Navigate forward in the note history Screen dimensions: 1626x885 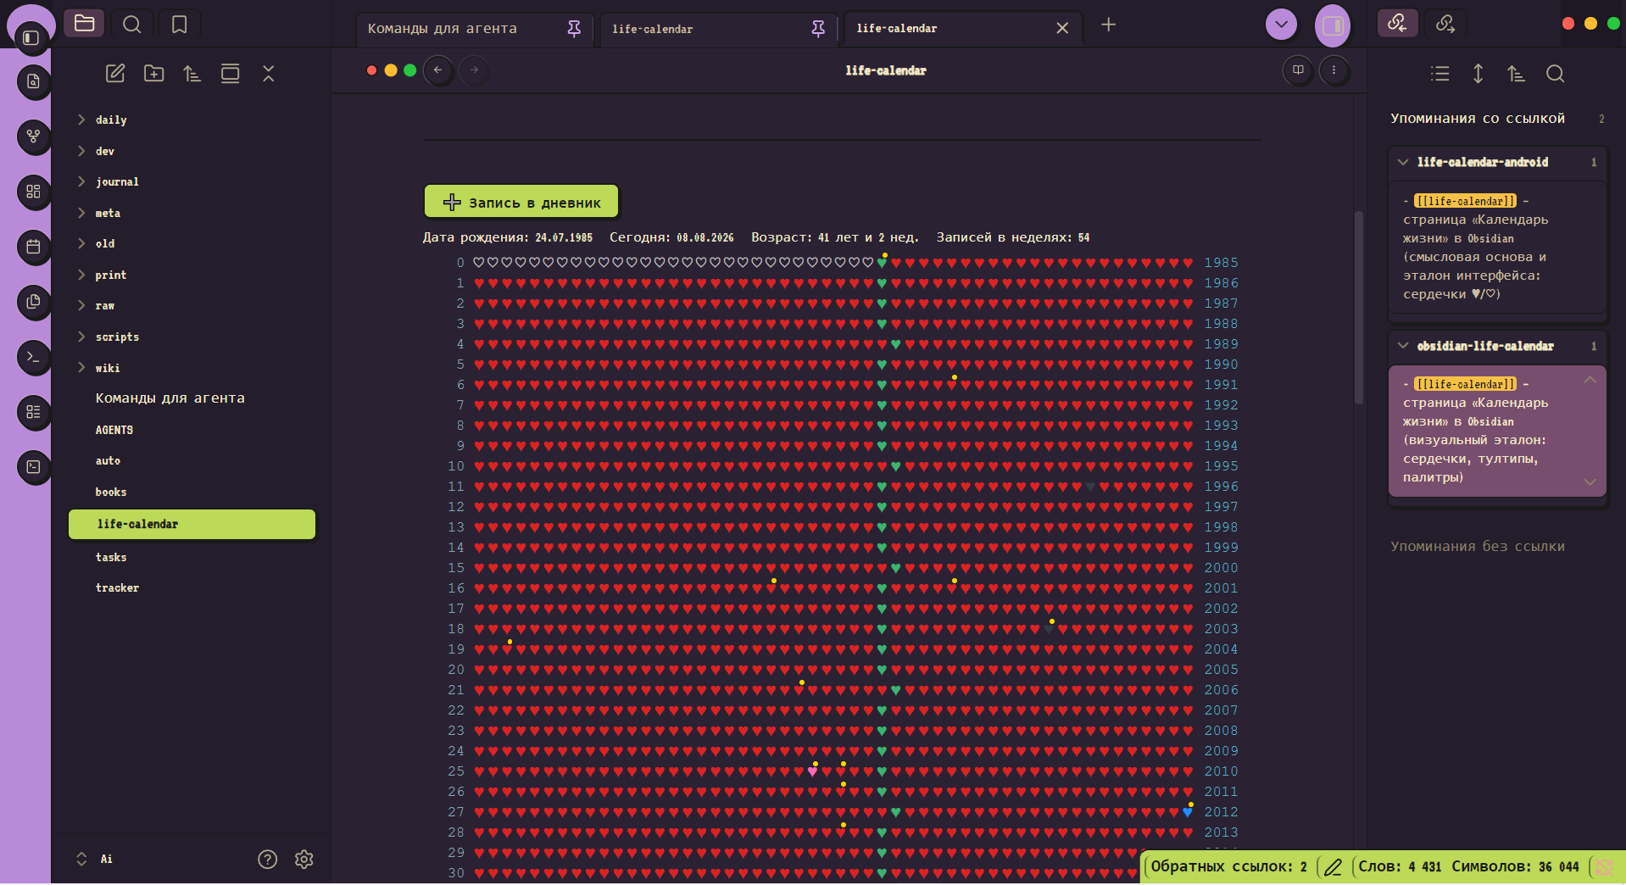pyautogui.click(x=474, y=70)
